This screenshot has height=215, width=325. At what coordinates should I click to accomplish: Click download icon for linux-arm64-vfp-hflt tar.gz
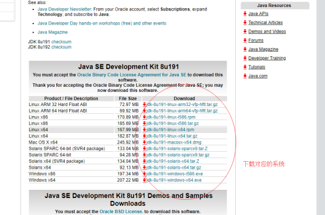(144, 111)
